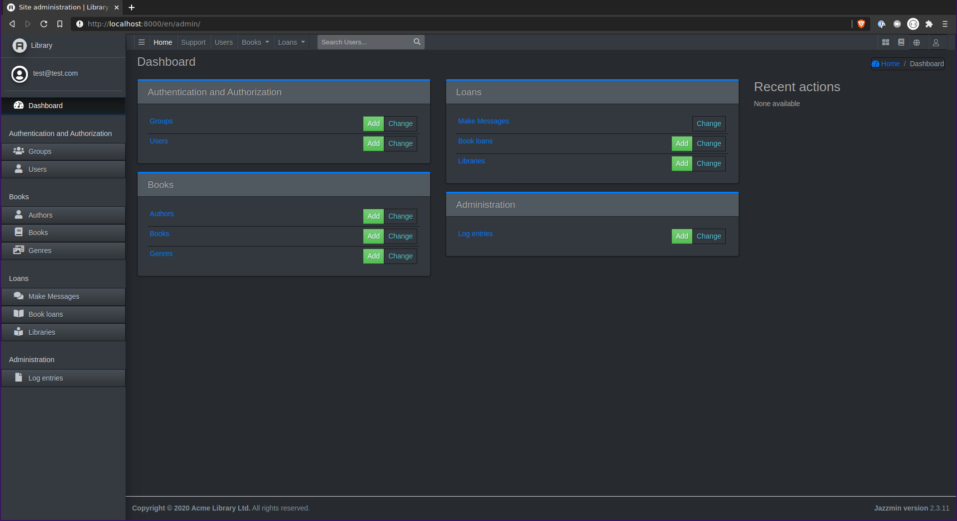Viewport: 957px width, 521px height.
Task: Open the Book loans dashboard link
Action: click(x=475, y=141)
